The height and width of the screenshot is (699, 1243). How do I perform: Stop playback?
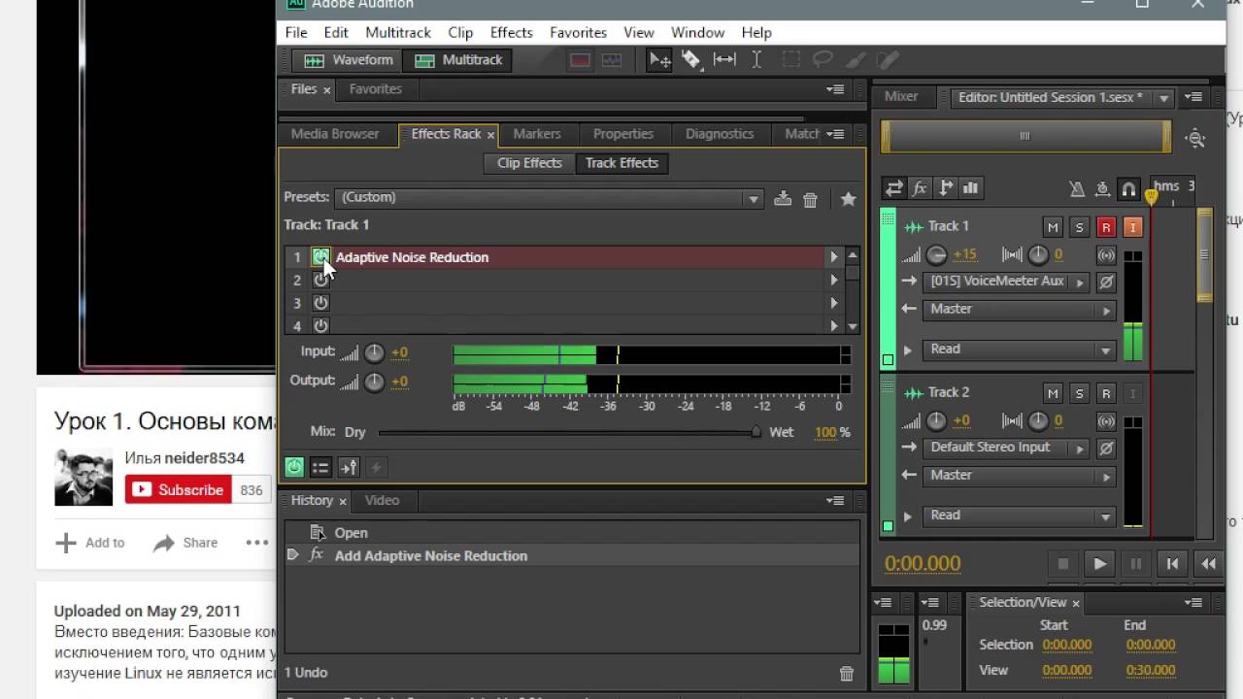1062,563
